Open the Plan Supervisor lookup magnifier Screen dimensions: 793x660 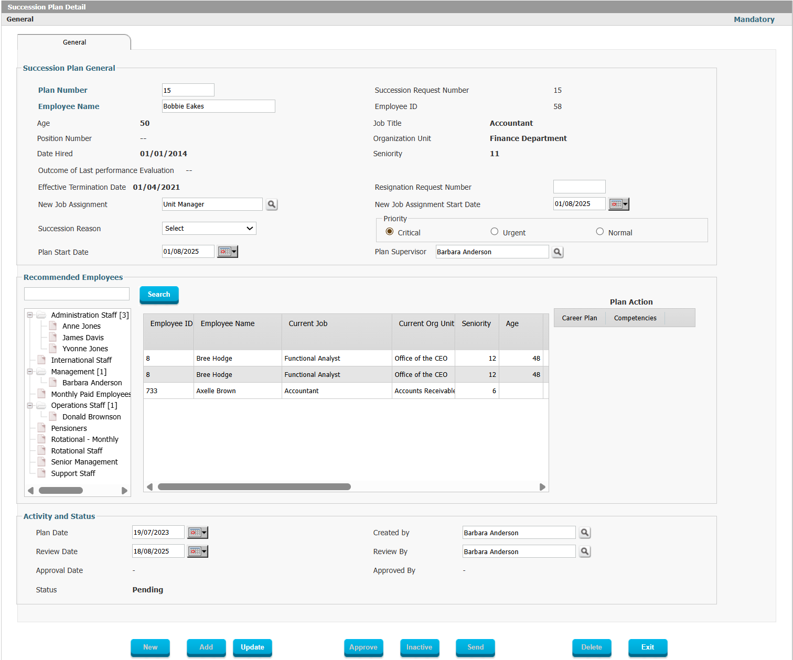tap(558, 252)
